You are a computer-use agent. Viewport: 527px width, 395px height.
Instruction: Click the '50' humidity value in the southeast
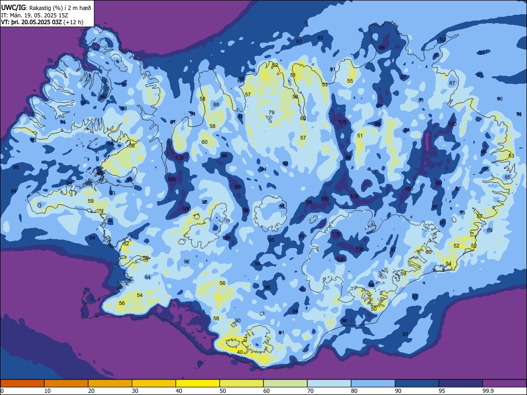374,309
